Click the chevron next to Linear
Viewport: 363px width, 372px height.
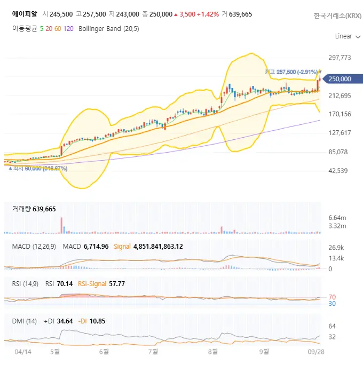point(358,37)
